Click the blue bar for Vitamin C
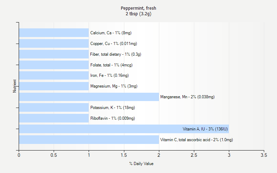The height and width of the screenshot is (173, 277). pyautogui.click(x=89, y=140)
